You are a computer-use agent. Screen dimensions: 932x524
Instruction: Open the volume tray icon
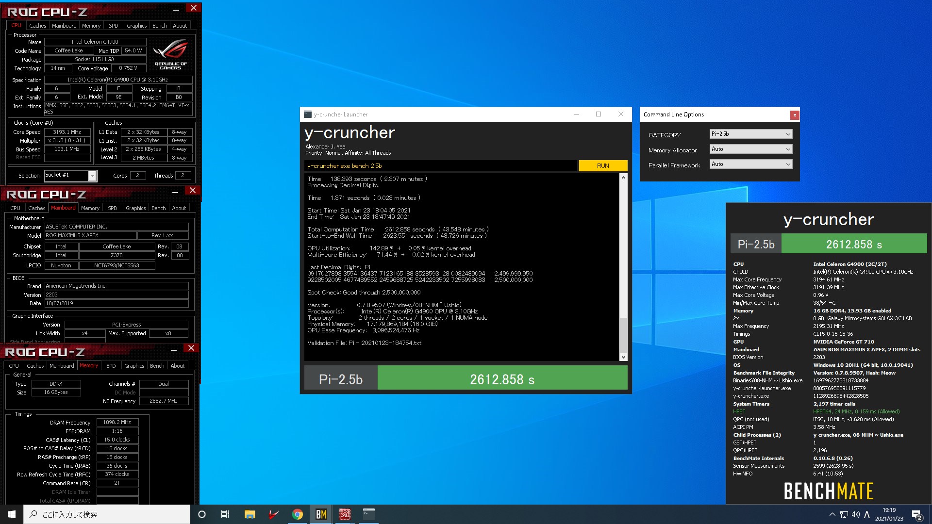(855, 514)
